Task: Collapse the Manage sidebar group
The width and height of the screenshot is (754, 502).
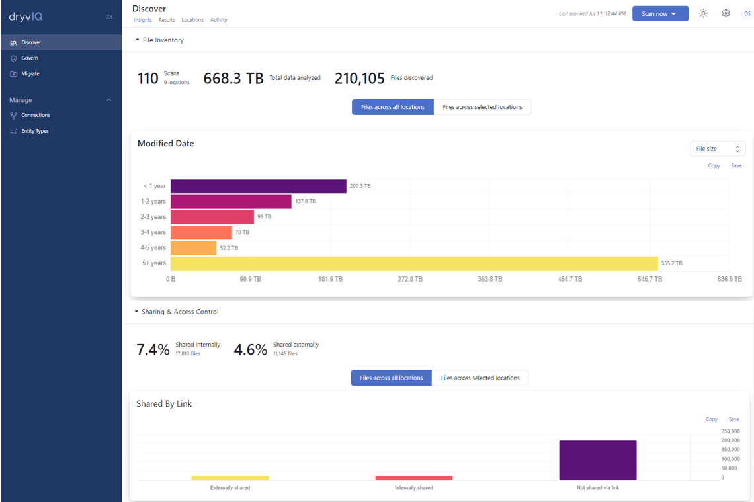Action: pyautogui.click(x=109, y=100)
